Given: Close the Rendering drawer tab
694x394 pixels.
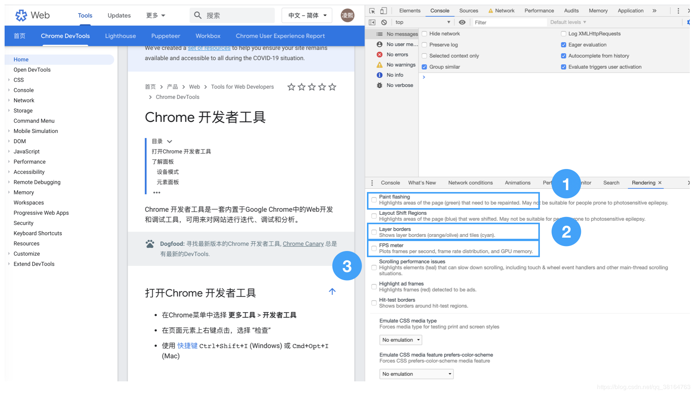Looking at the screenshot, I should coord(660,183).
